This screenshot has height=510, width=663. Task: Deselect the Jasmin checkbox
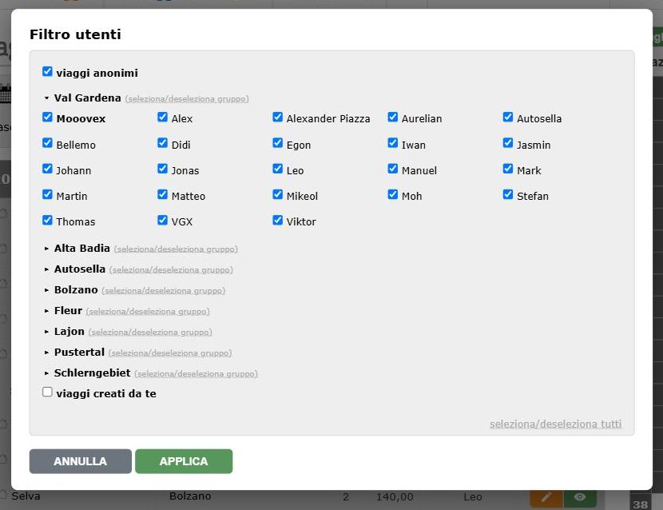pyautogui.click(x=508, y=143)
